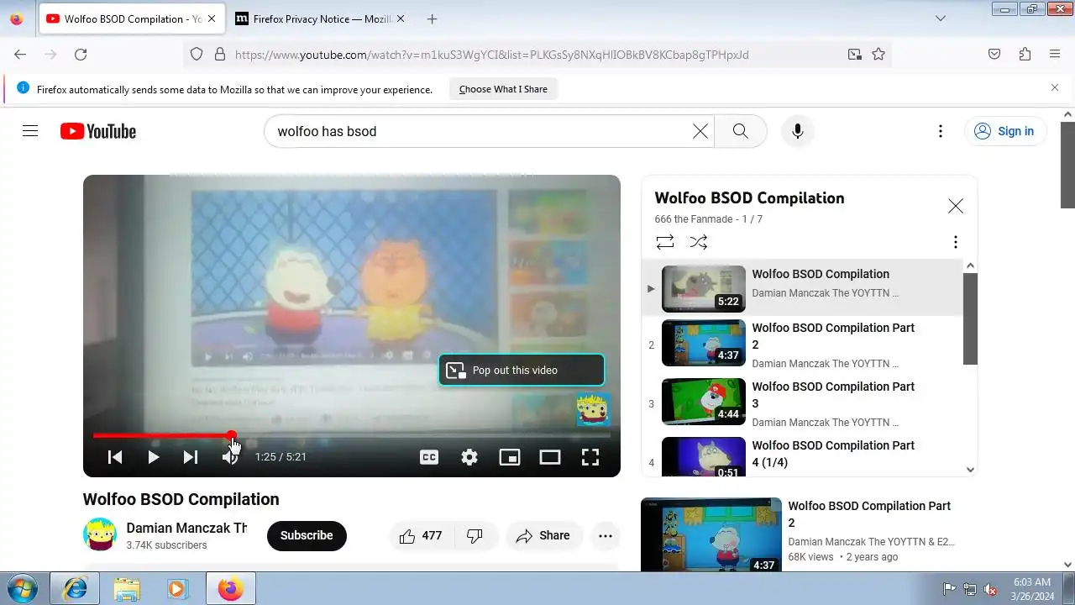Start voice search with the microphone icon

pyautogui.click(x=798, y=131)
